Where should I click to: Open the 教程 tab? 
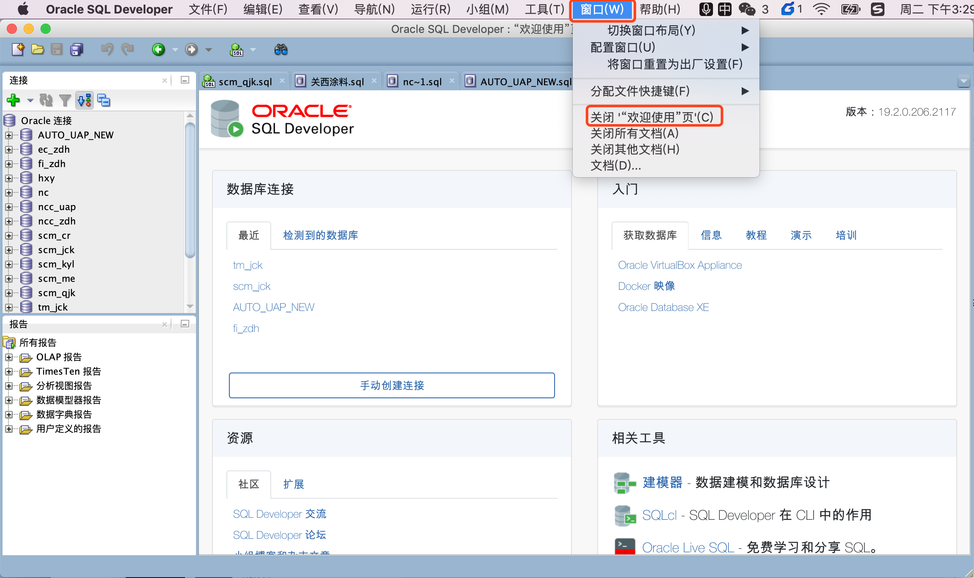[756, 235]
